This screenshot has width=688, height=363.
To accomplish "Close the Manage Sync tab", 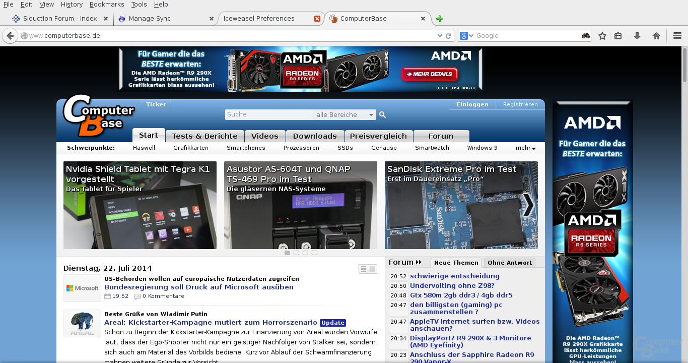I will point(212,19).
